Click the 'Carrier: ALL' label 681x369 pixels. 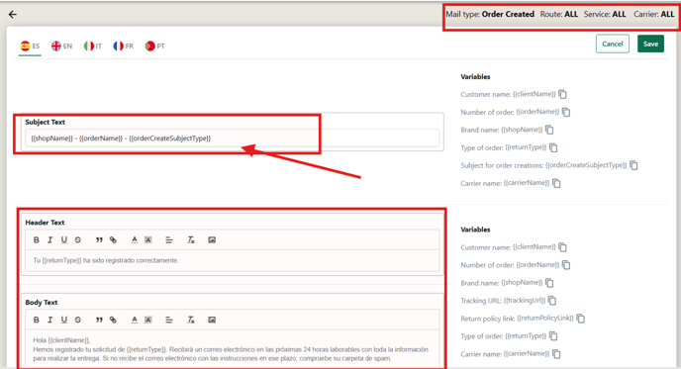coord(653,14)
